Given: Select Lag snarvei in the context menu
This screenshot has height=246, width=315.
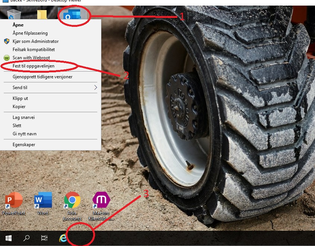Looking at the screenshot, I should pyautogui.click(x=50, y=117).
